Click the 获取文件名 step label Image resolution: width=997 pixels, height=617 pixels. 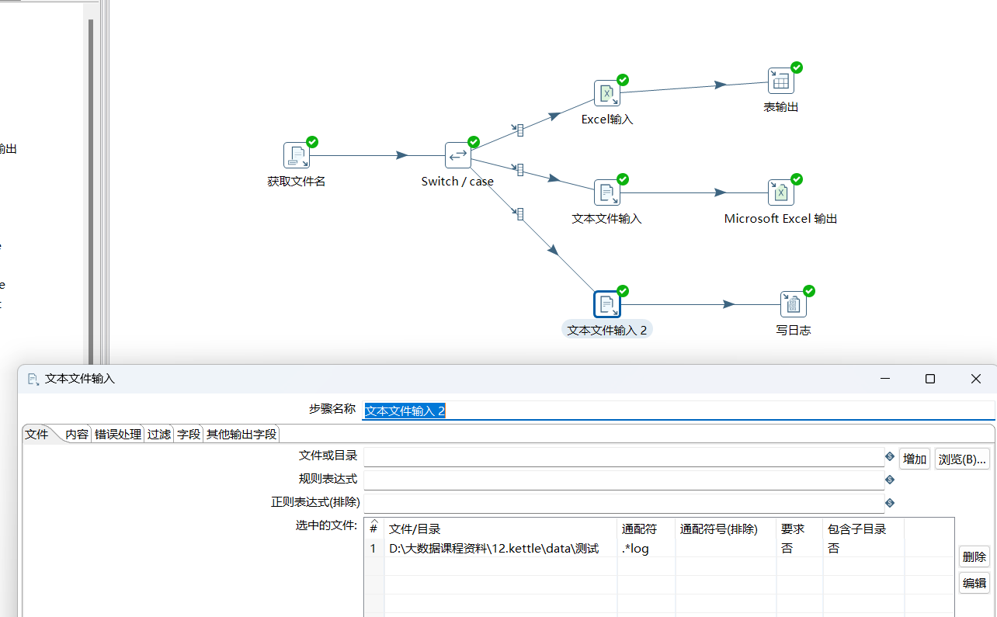[x=297, y=182]
